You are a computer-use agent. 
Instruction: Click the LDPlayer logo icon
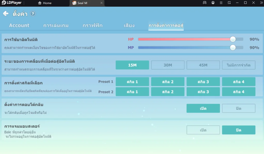click(4, 3)
